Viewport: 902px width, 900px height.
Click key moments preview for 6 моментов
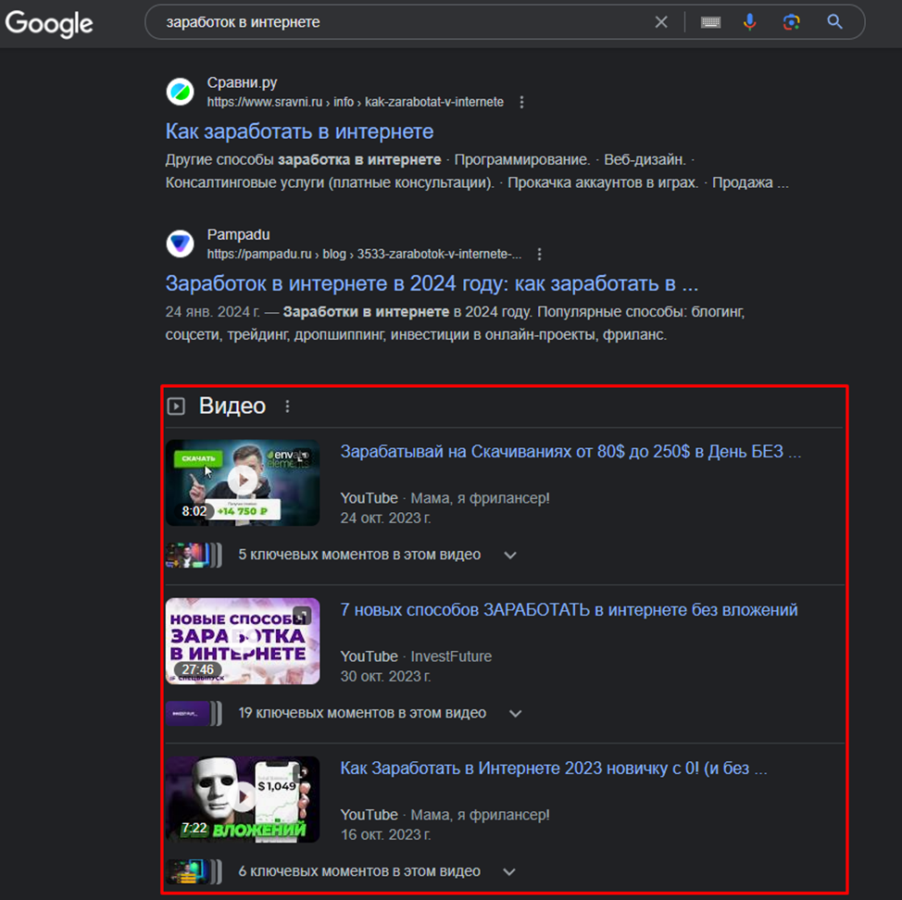194,871
